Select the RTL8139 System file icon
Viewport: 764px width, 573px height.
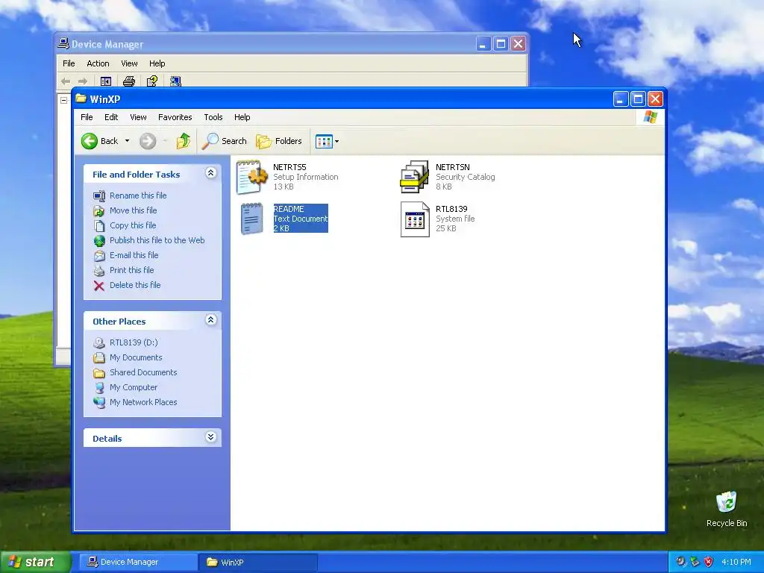coord(415,219)
